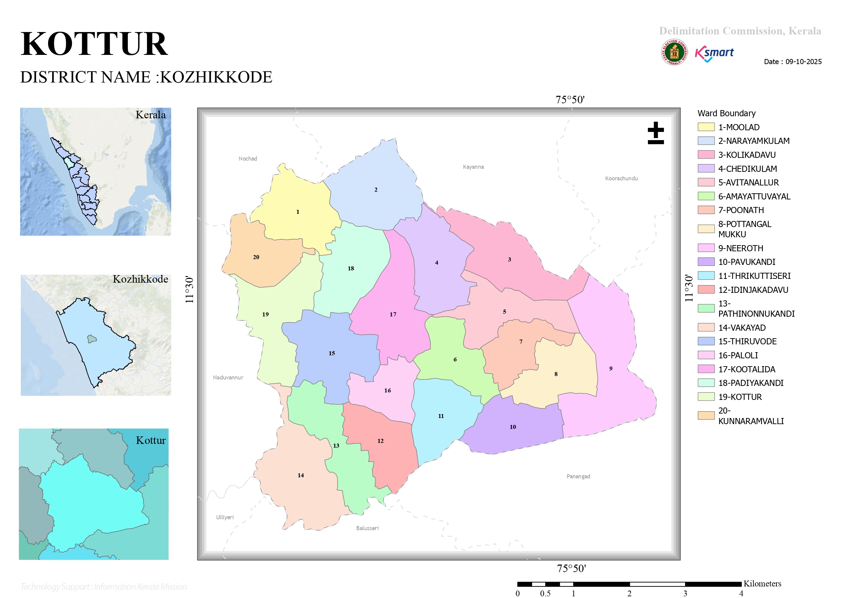Click ward 3 Kolikadavu map area
This screenshot has height=598, width=846.
coord(509,259)
